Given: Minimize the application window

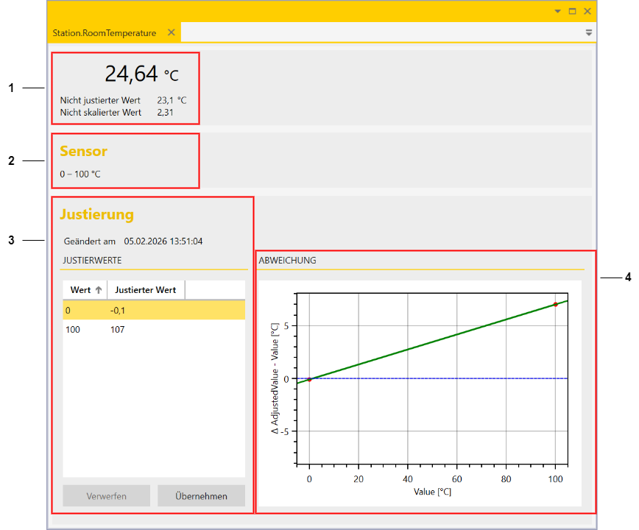Looking at the screenshot, I should [x=557, y=11].
